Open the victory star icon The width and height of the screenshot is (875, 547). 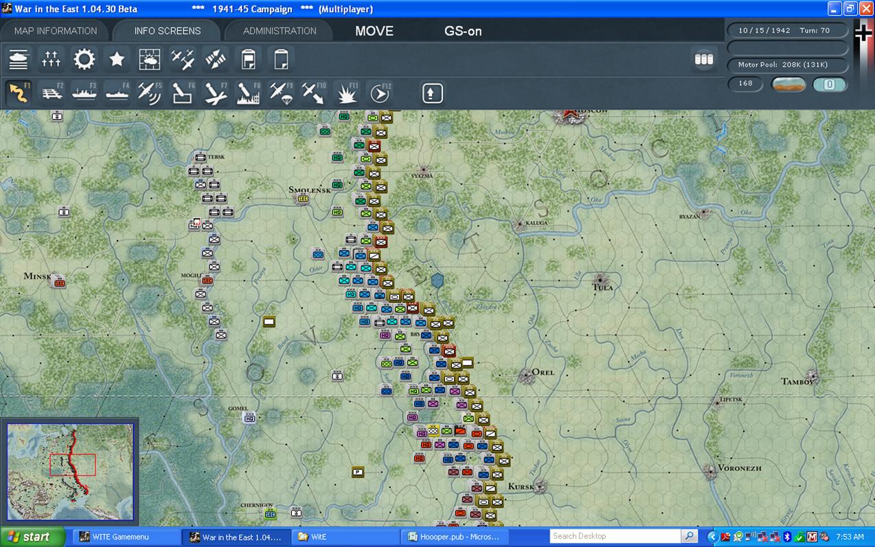(117, 60)
